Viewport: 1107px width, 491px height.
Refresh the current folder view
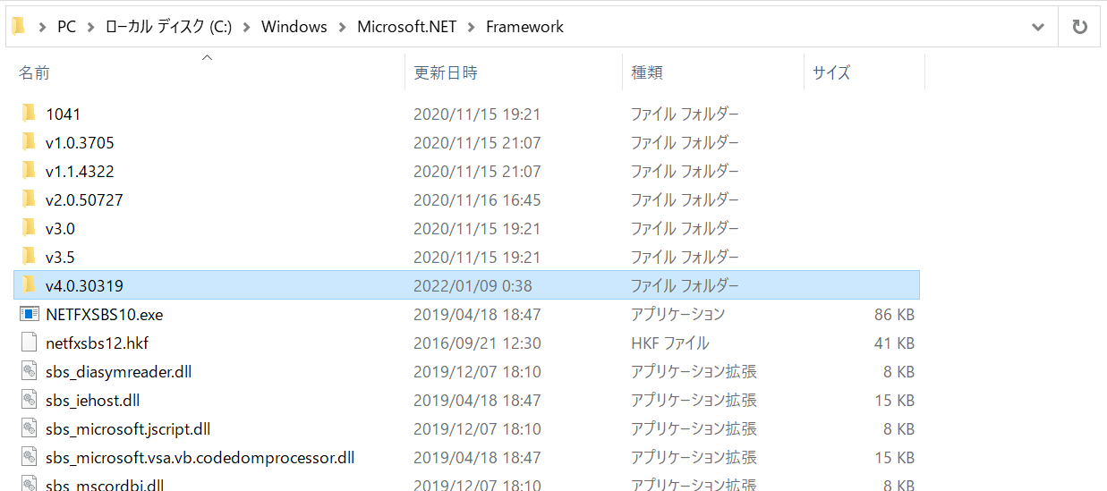[1079, 27]
